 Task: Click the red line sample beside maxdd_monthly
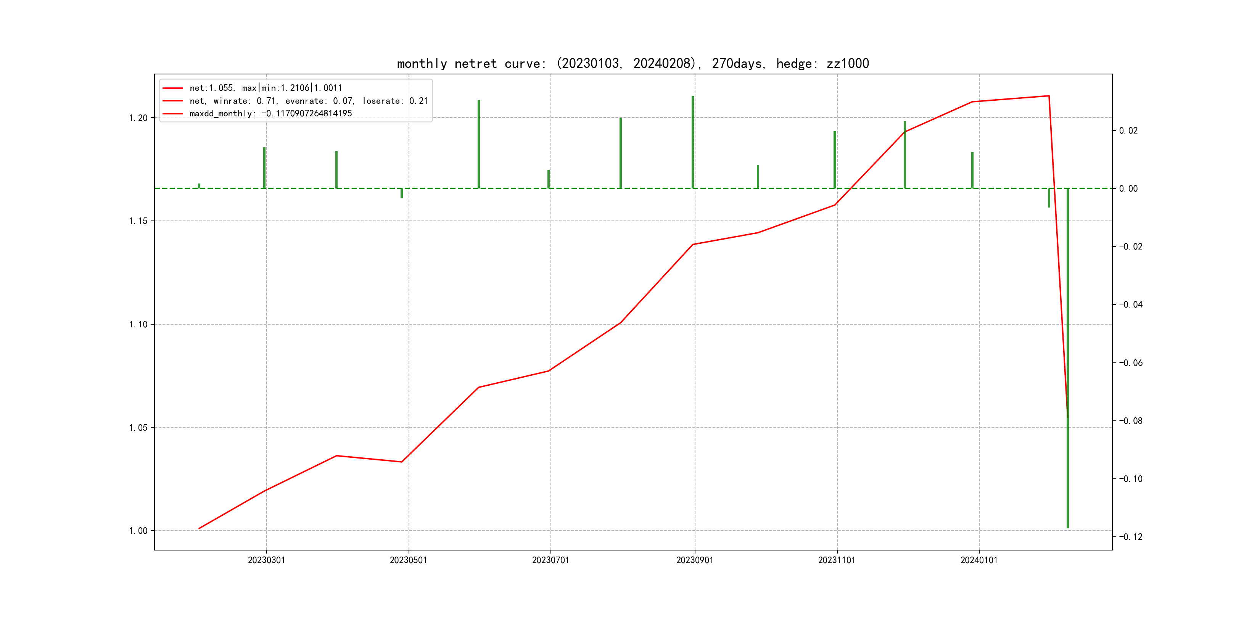173,114
